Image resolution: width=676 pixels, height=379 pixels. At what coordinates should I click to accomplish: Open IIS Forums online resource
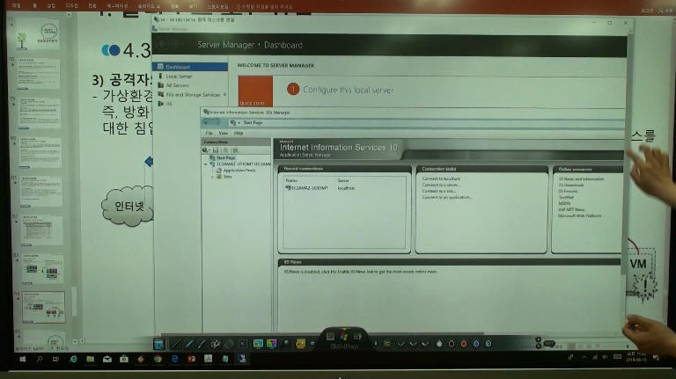point(568,191)
